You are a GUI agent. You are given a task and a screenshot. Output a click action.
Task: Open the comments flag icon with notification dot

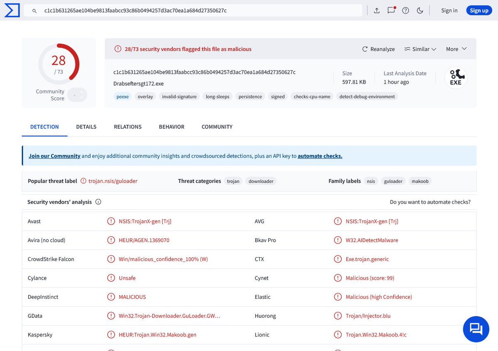[x=391, y=10]
